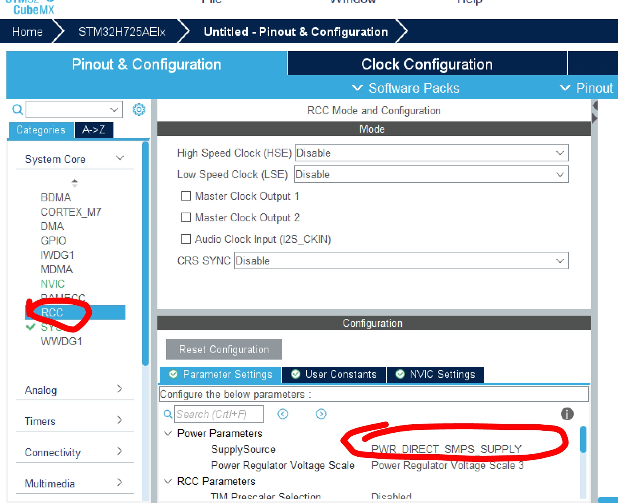Image resolution: width=618 pixels, height=503 pixels.
Task: Switch to the Clock Configuration tab
Action: (x=427, y=64)
